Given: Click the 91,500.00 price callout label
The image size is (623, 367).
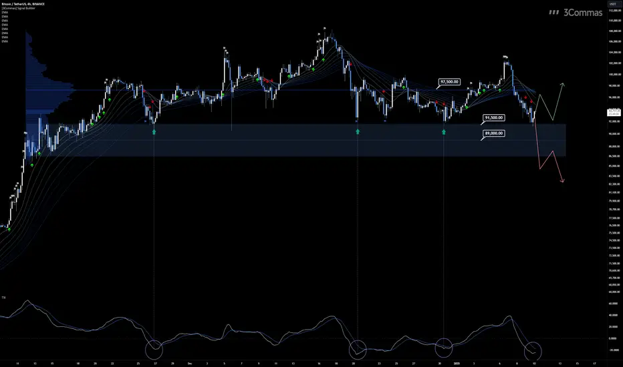Looking at the screenshot, I should [494, 118].
